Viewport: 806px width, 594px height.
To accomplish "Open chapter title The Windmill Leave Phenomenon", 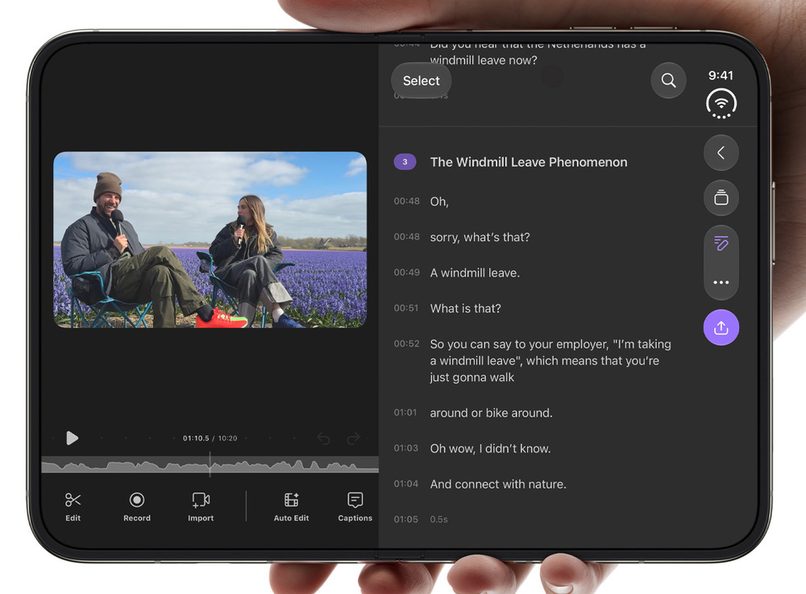I will (x=529, y=162).
